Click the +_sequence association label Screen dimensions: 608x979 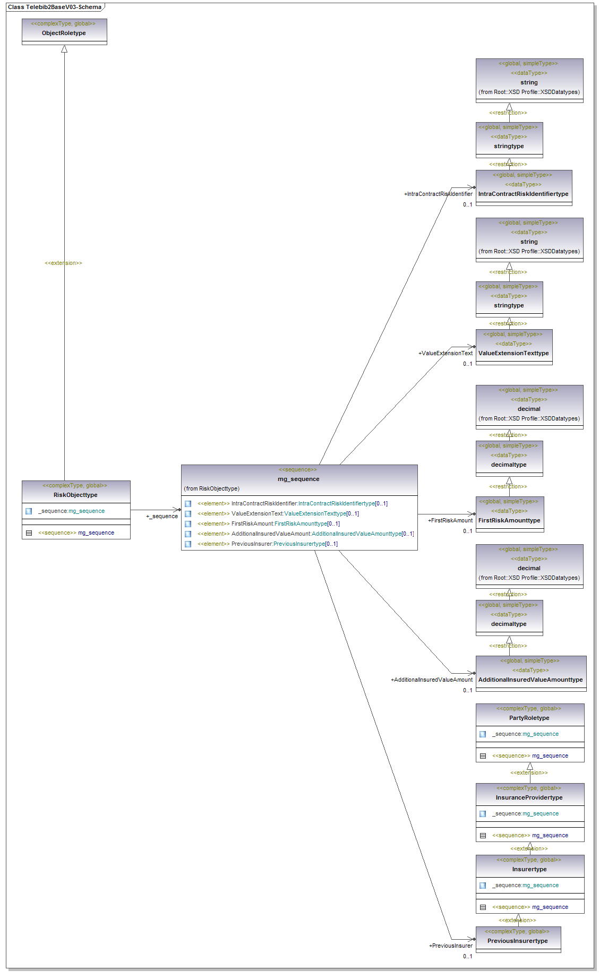pyautogui.click(x=162, y=516)
